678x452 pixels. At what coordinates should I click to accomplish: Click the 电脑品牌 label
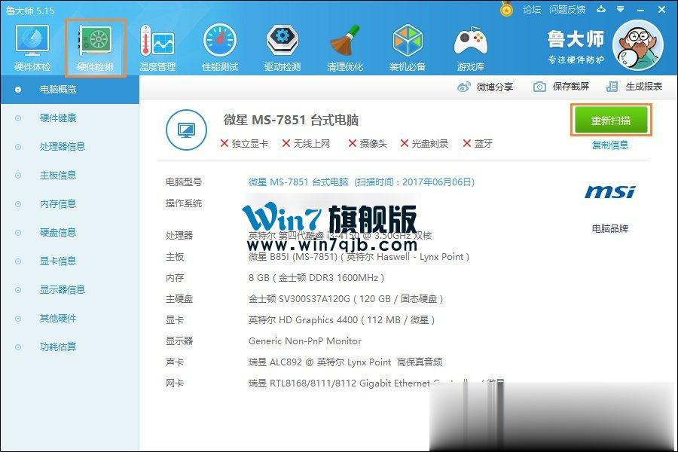[x=610, y=228]
